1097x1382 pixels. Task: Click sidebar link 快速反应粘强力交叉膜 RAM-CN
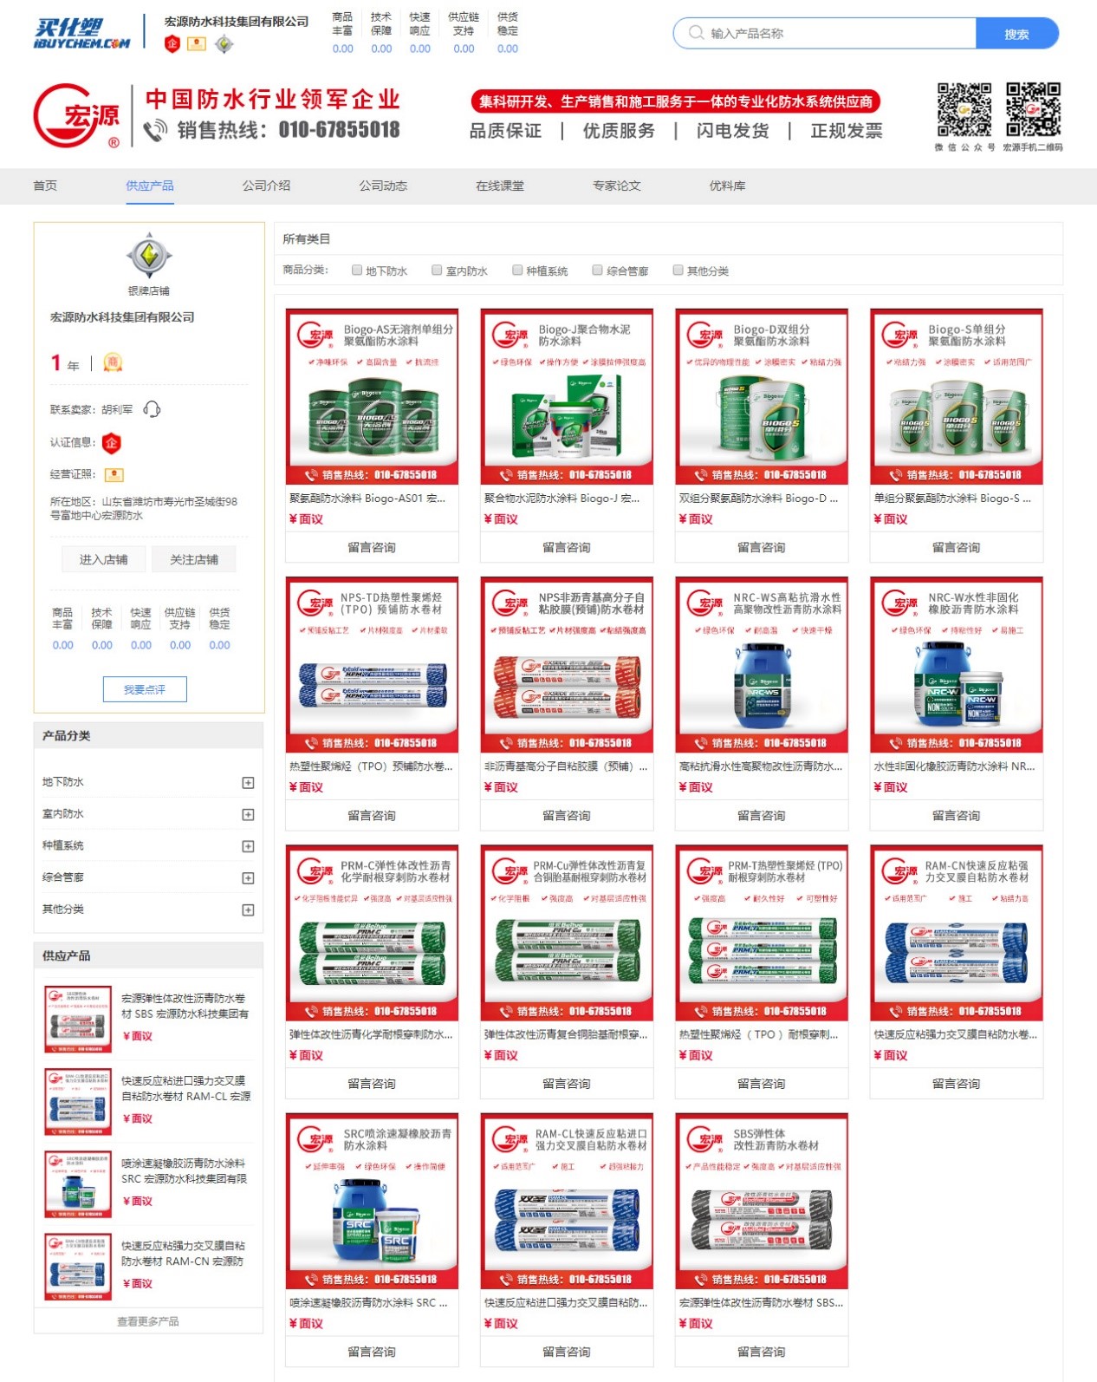pos(184,1254)
